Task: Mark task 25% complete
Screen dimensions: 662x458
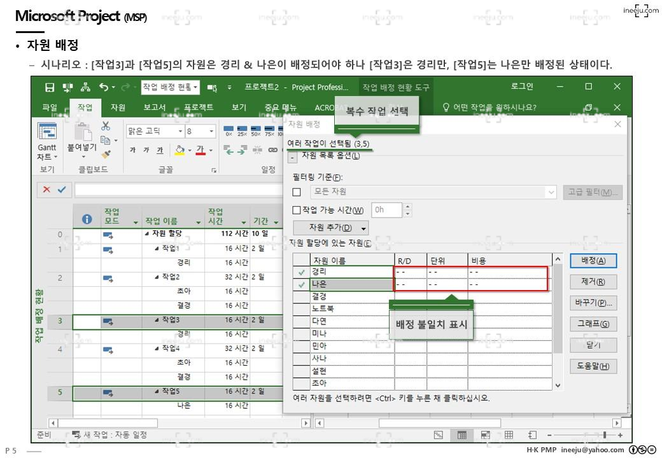Action: tap(242, 131)
